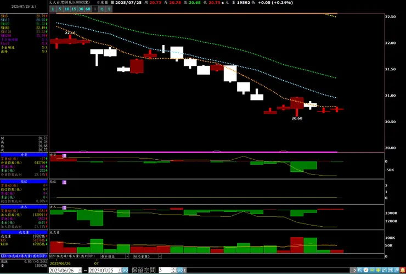Select the arrow pointer cursor tool

tap(360, 270)
